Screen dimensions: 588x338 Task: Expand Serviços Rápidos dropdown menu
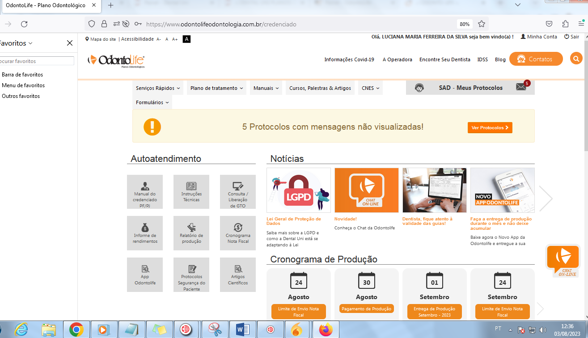(x=158, y=88)
